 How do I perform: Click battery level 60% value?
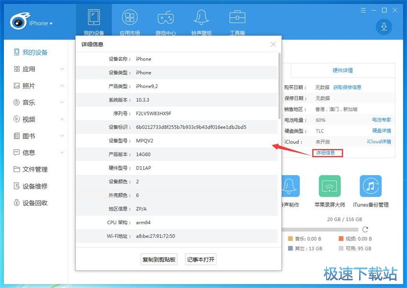coord(320,120)
